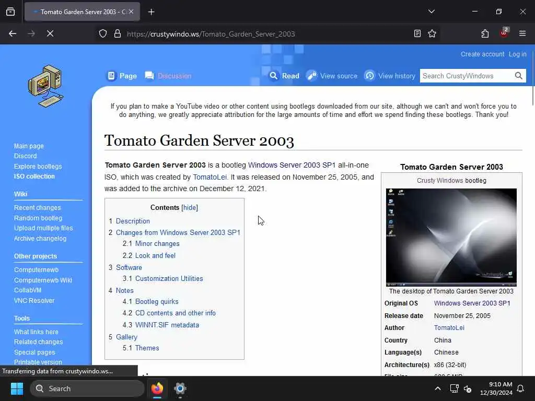Toggle reader view icon in address bar
The height and width of the screenshot is (401, 535).
tap(417, 33)
